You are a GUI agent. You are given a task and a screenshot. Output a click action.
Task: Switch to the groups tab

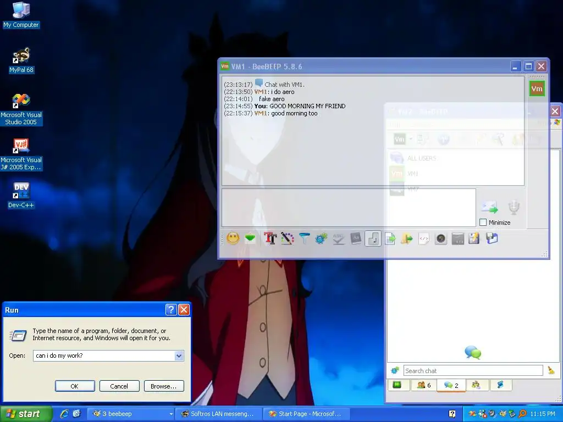(476, 385)
